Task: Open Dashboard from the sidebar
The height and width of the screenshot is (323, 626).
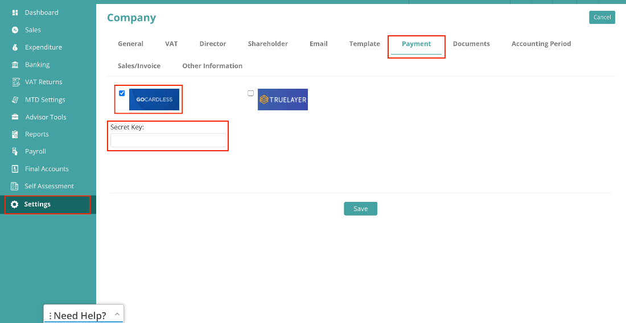Action: 42,13
